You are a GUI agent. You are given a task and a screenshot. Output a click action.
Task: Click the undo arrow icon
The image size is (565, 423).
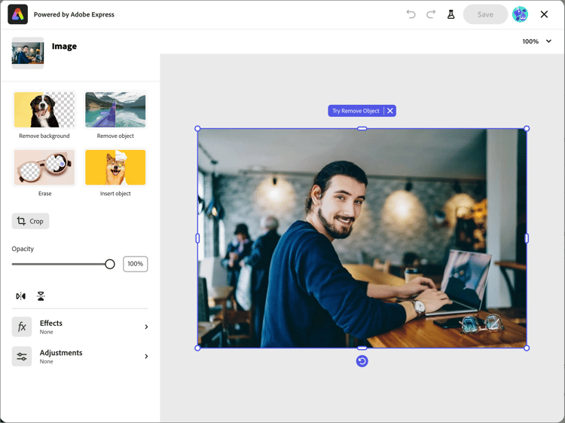411,14
